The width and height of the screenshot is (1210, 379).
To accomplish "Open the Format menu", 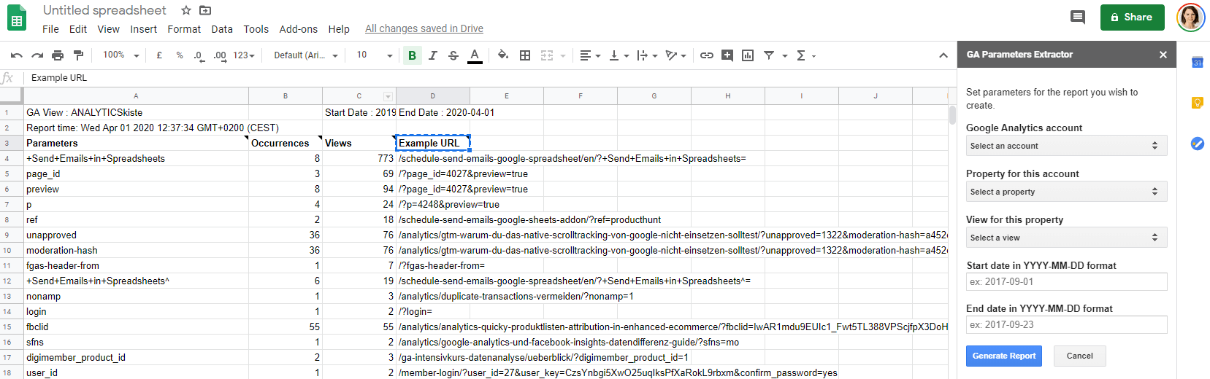I will coord(184,29).
